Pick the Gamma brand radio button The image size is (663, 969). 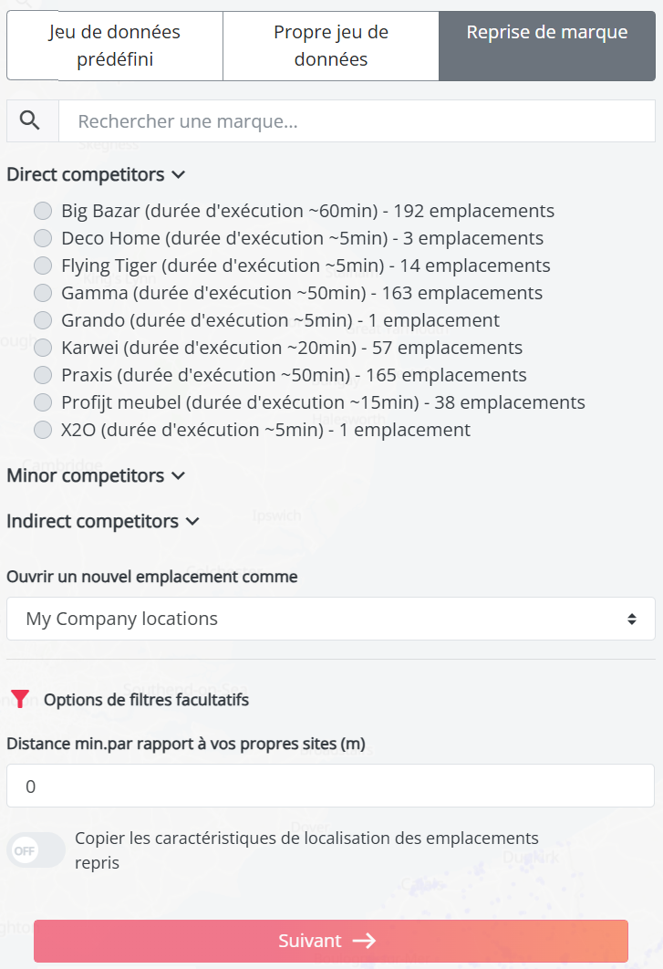pos(43,293)
